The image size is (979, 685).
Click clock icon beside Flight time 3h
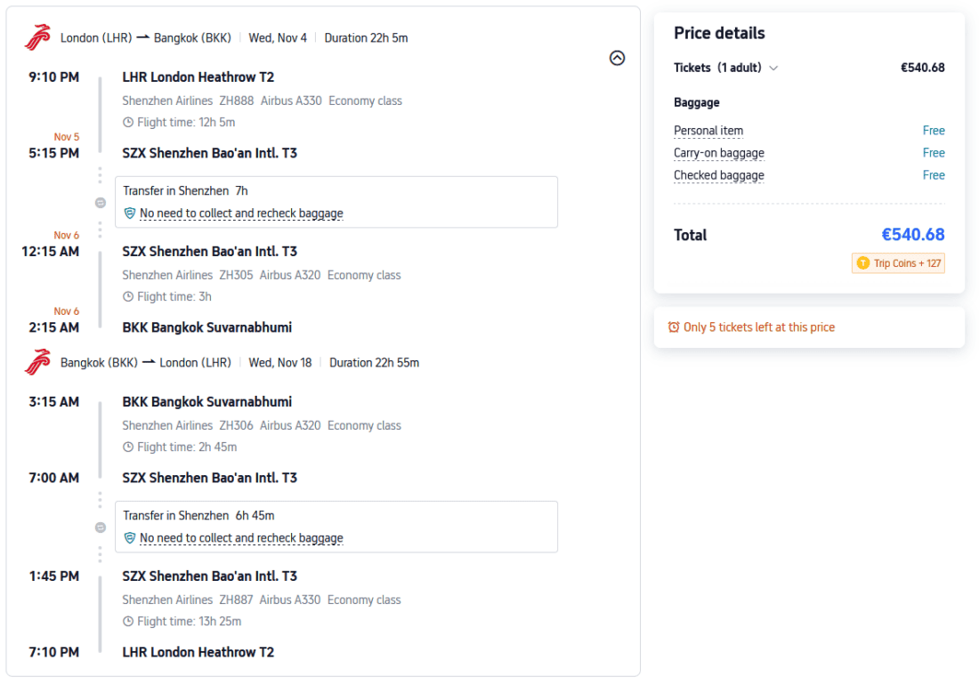click(x=128, y=297)
